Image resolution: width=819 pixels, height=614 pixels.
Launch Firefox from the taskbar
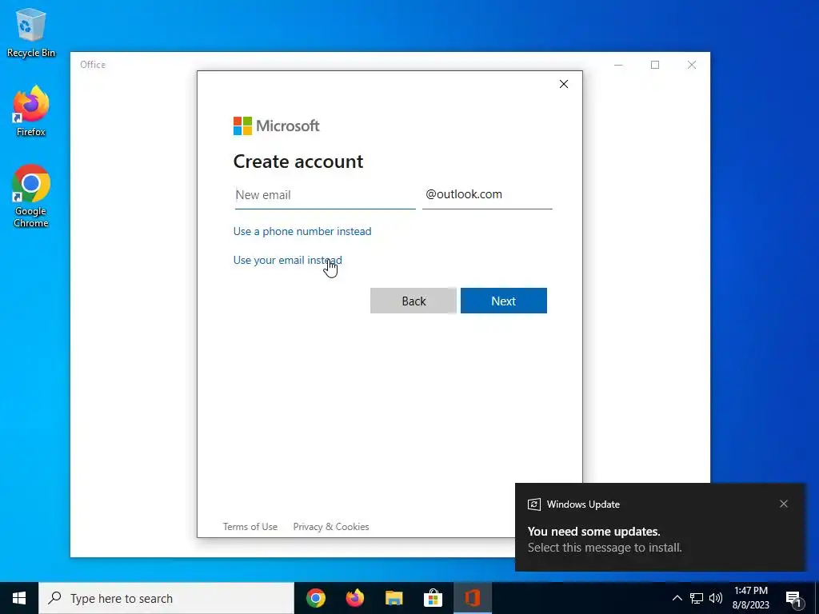coord(354,598)
